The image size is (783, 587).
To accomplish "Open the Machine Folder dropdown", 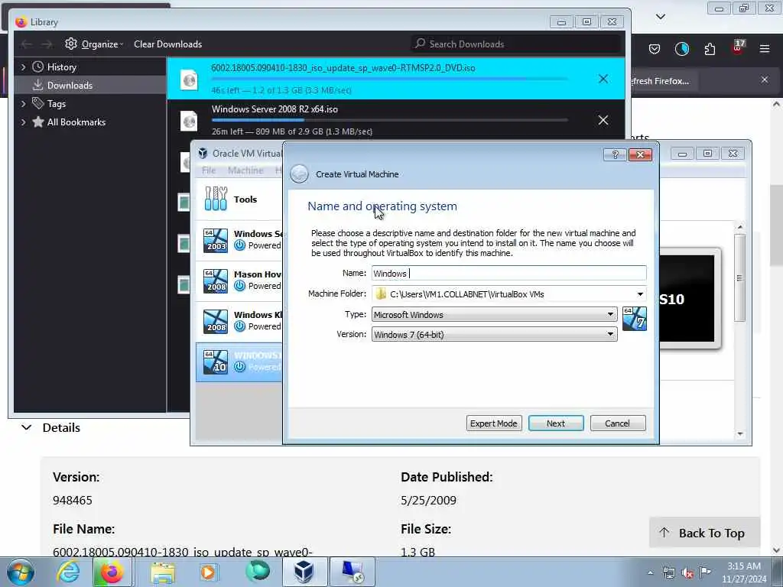I will [x=640, y=294].
